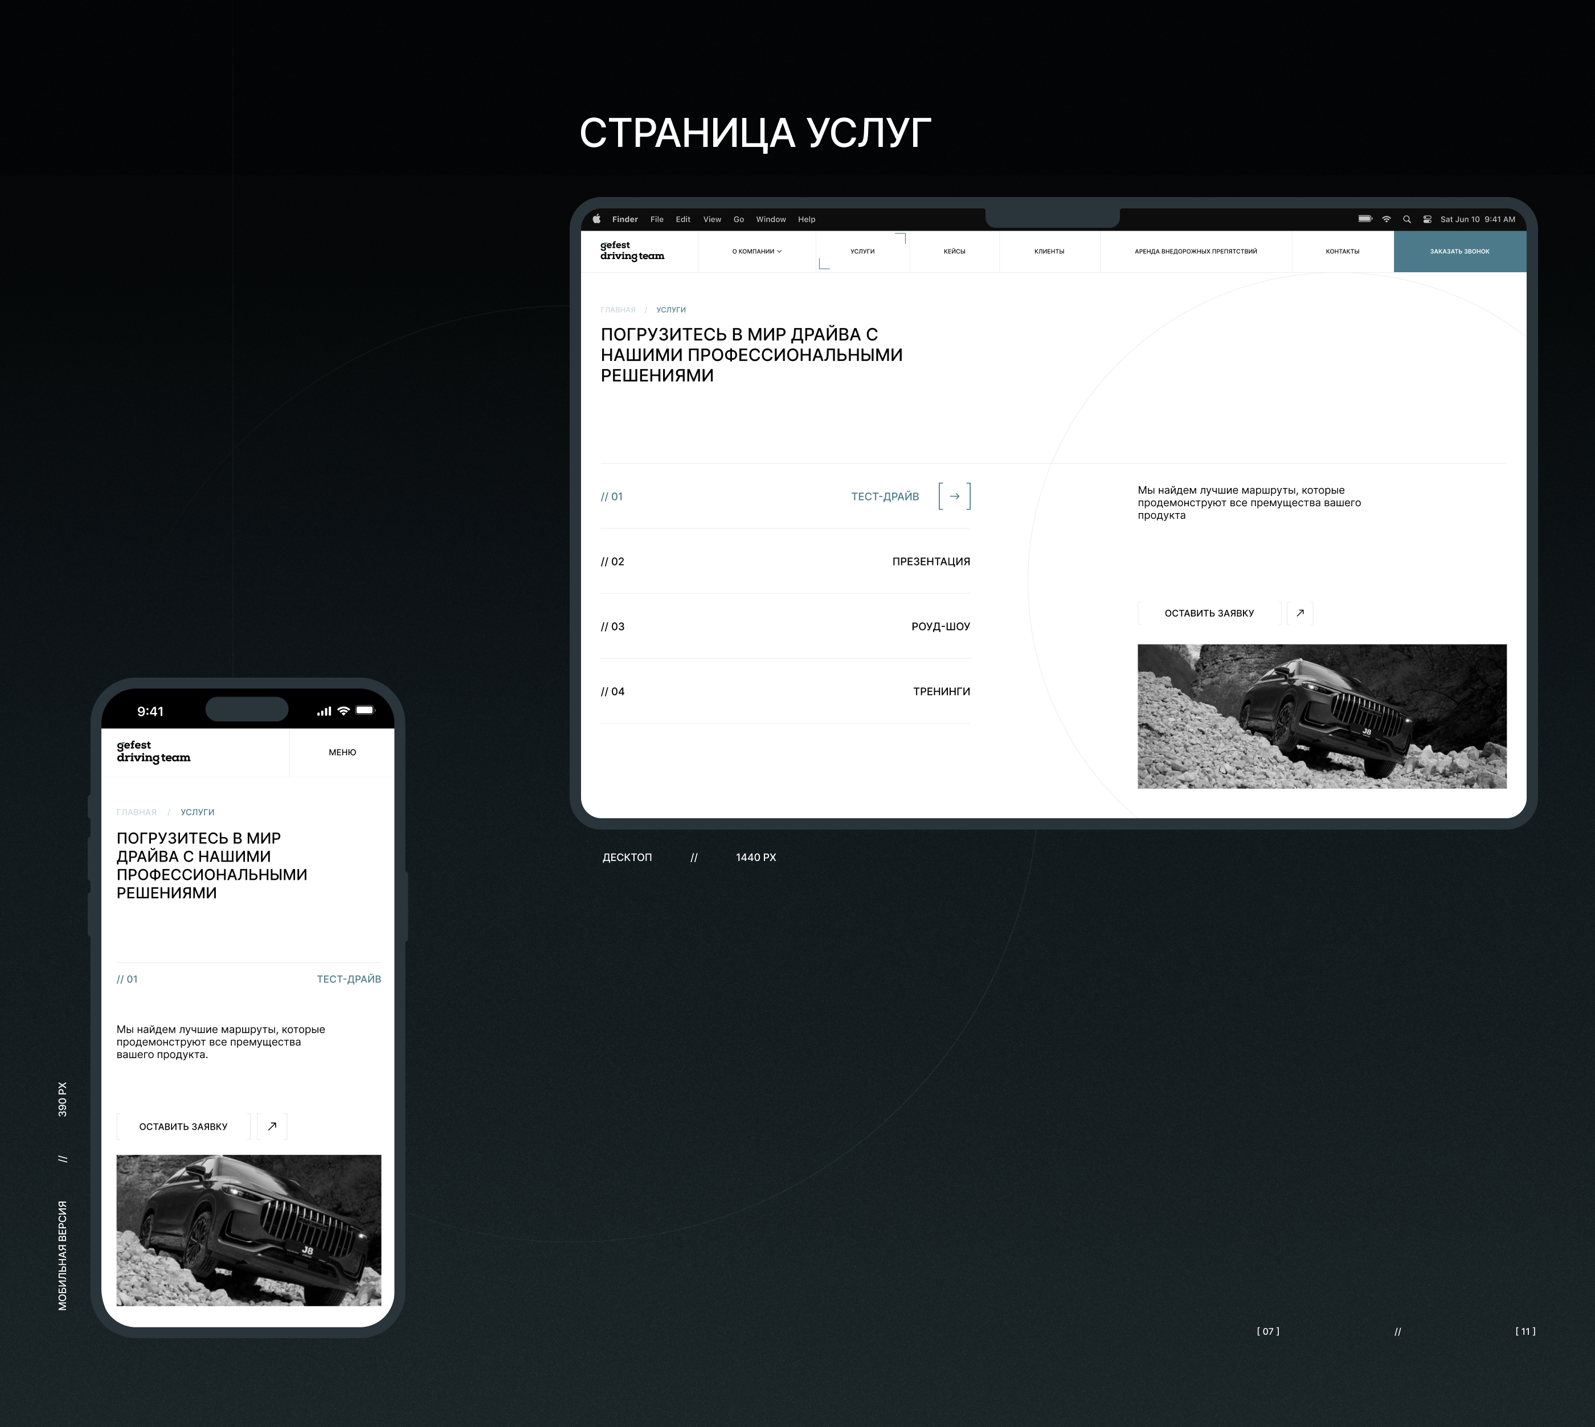The height and width of the screenshot is (1427, 1595).
Task: Click desktop ОСТАВИТЬ ЗАЯВКУ button
Action: click(1208, 613)
